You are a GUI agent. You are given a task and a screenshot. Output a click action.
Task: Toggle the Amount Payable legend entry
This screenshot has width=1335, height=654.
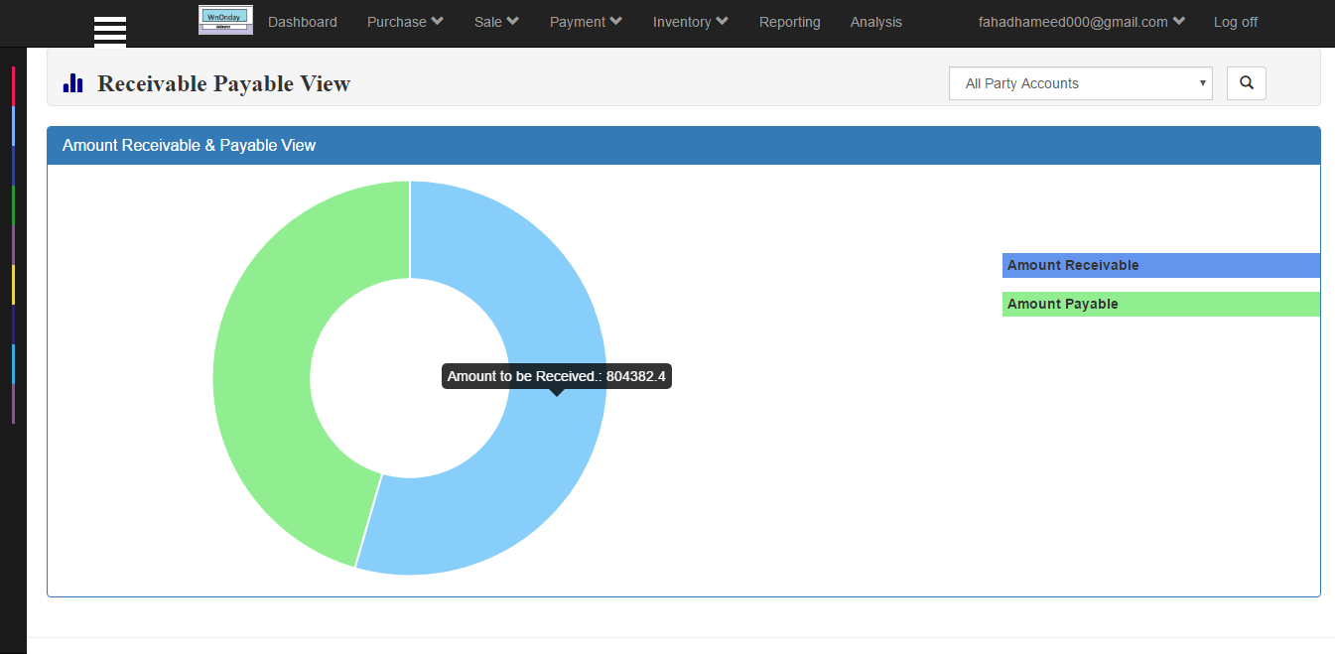tap(1161, 304)
